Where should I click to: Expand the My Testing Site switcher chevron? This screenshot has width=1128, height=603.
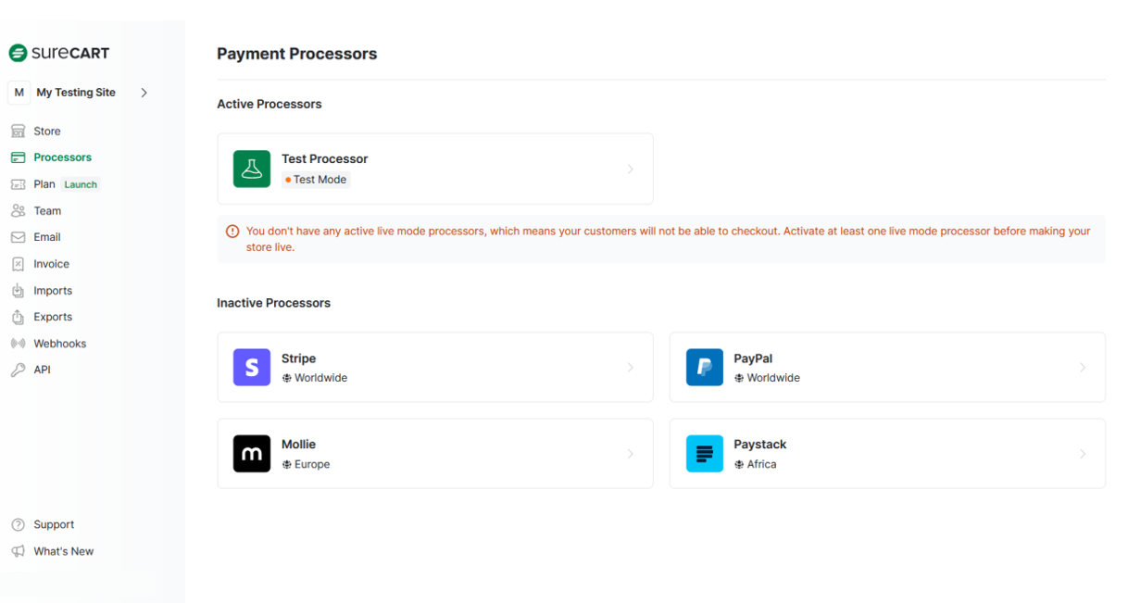[144, 93]
